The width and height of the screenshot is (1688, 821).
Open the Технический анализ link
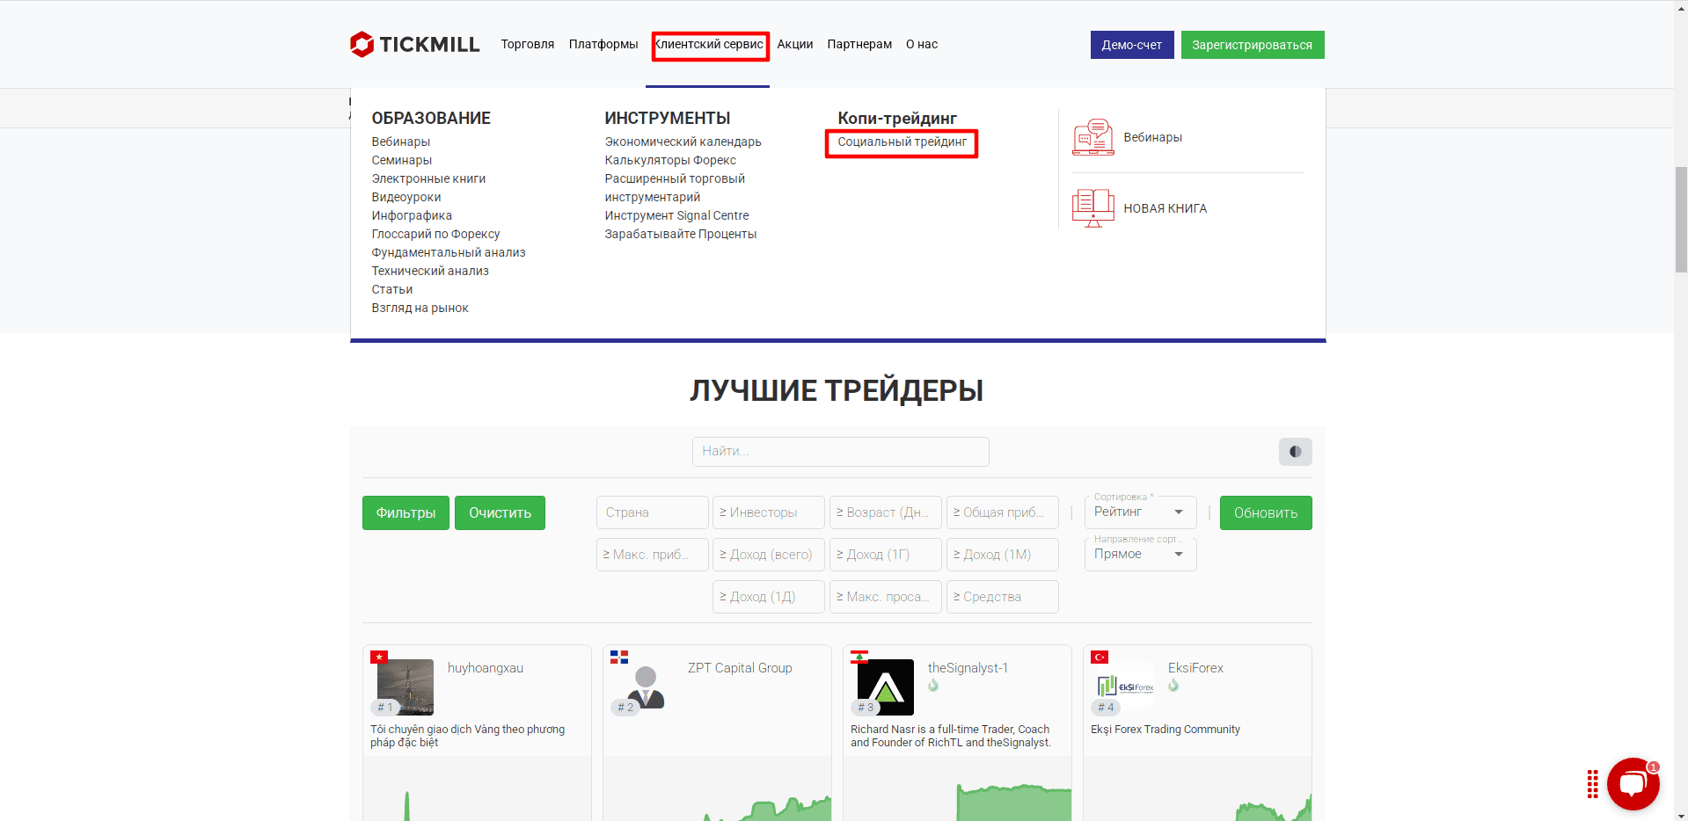tap(430, 271)
